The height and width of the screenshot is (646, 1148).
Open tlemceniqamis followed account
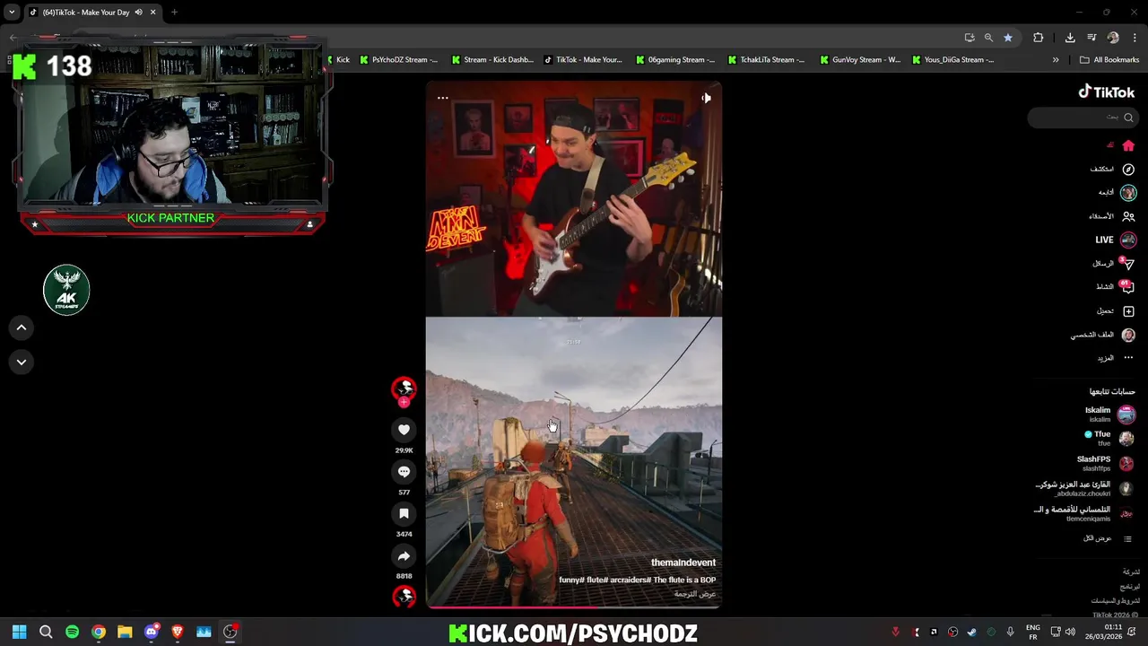coord(1083,513)
